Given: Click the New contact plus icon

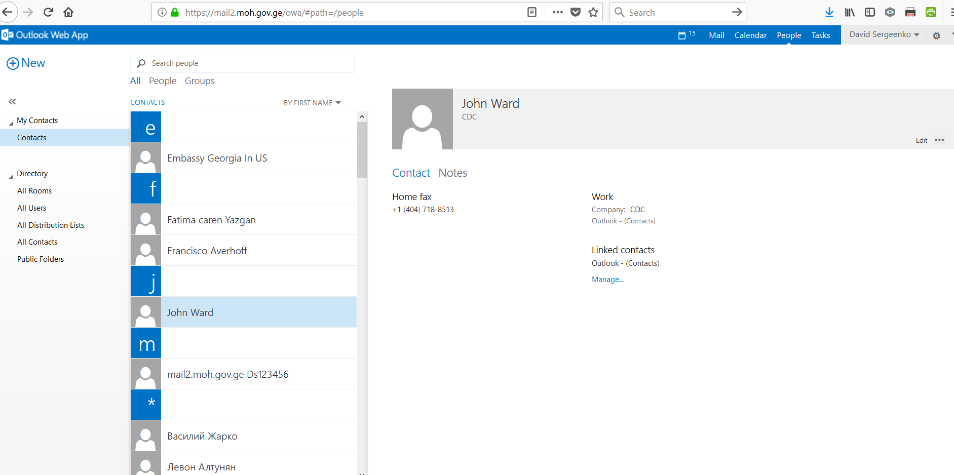Looking at the screenshot, I should click(x=13, y=63).
